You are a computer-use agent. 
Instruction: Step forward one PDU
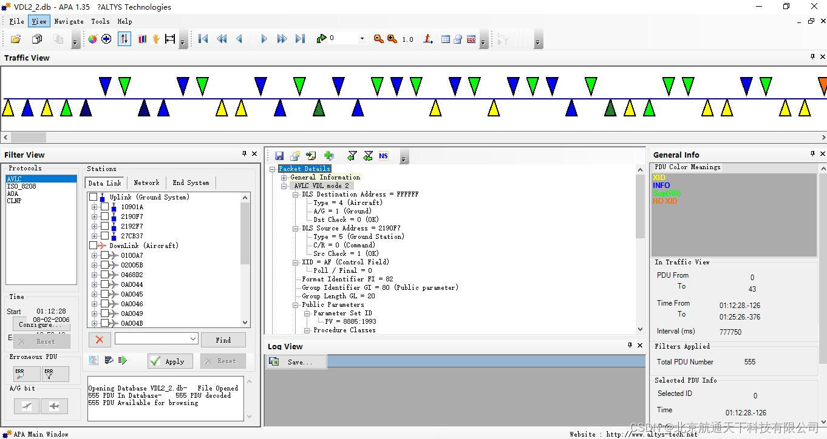coord(264,39)
